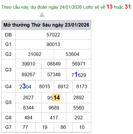Click the G3 row label
Viewport: 133px width, 134px height.
8,70
